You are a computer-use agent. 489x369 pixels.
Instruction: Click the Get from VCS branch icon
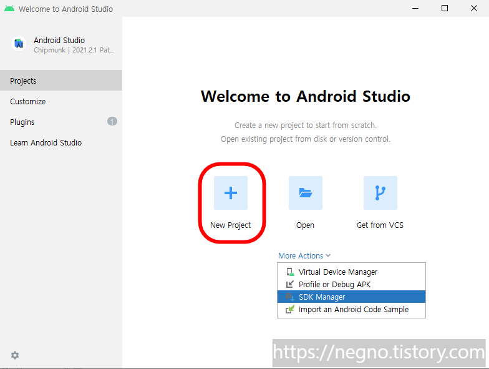tap(380, 193)
